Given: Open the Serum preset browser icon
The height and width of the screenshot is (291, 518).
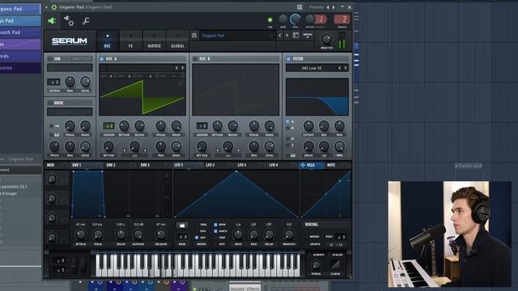Looking at the screenshot, I should pos(295,36).
